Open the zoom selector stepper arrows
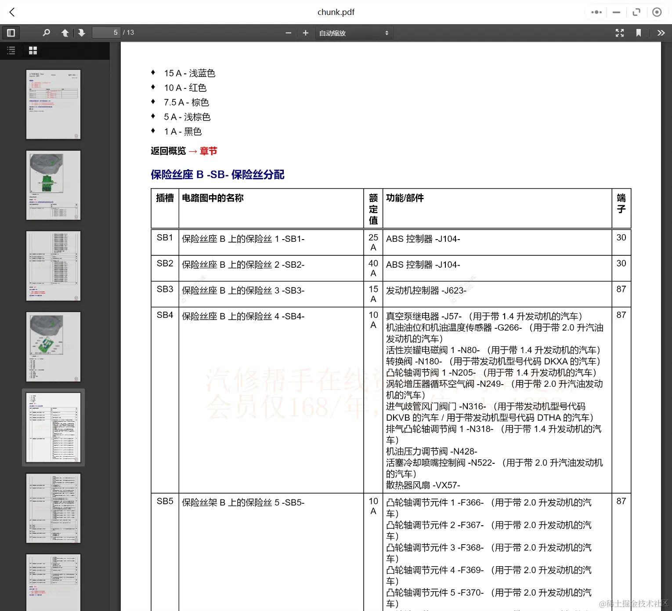Screen dimensions: 672x611 pyautogui.click(x=386, y=33)
